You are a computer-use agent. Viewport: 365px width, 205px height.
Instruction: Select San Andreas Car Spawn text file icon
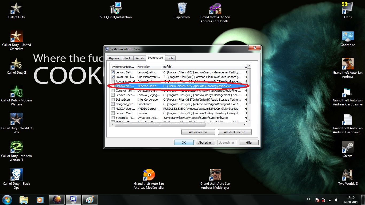(348, 124)
